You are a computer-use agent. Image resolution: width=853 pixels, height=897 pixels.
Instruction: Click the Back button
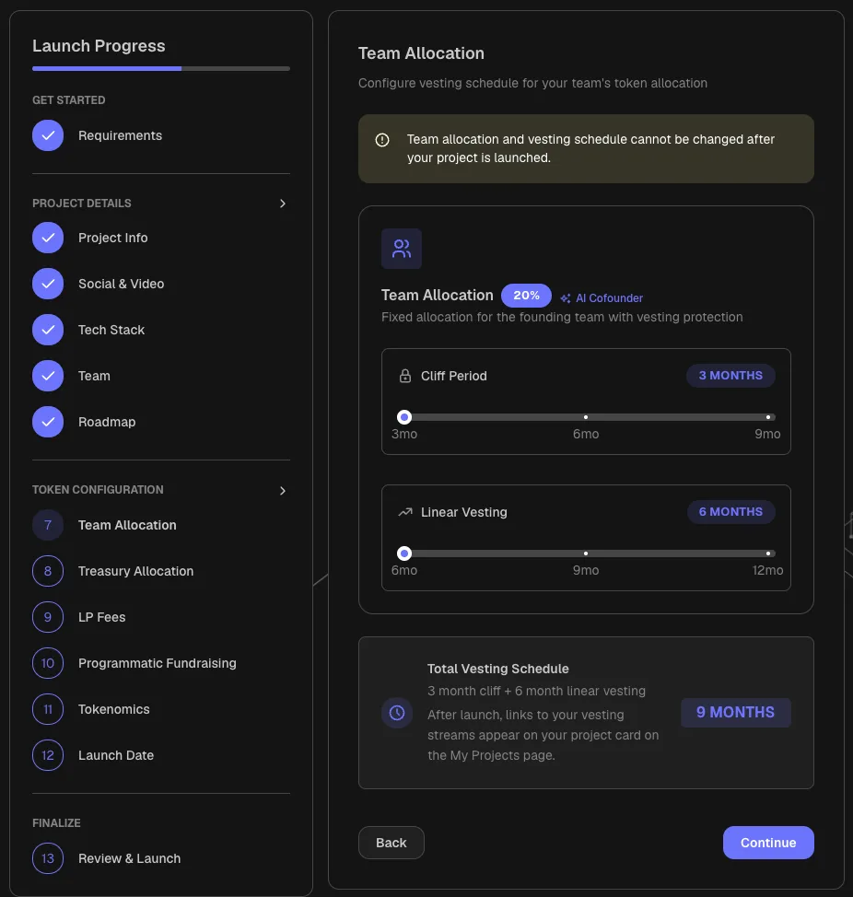[391, 843]
